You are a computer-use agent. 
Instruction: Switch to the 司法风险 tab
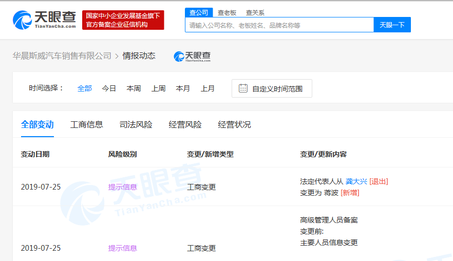click(136, 124)
